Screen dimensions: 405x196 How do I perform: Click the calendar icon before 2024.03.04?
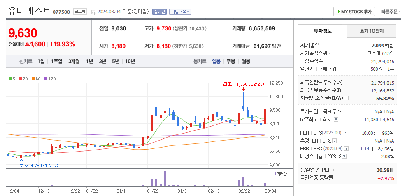coord(93,12)
